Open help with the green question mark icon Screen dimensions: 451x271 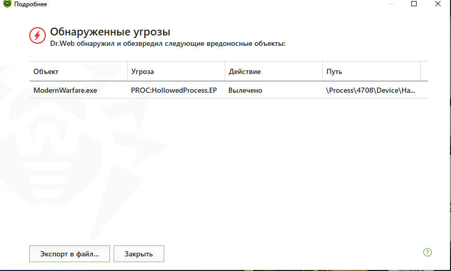(428, 252)
